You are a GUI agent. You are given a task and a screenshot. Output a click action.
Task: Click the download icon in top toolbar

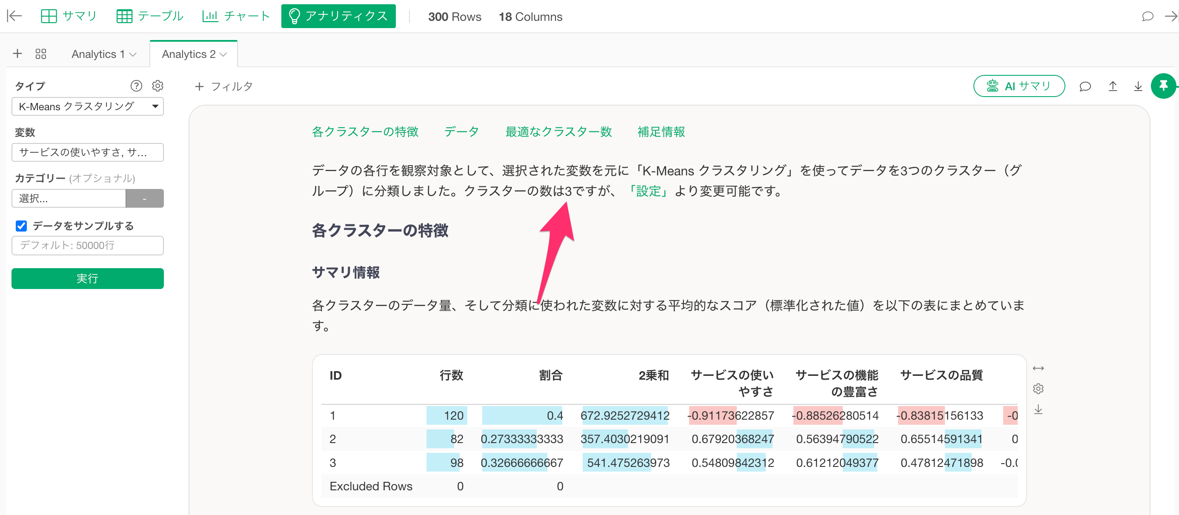(x=1138, y=86)
